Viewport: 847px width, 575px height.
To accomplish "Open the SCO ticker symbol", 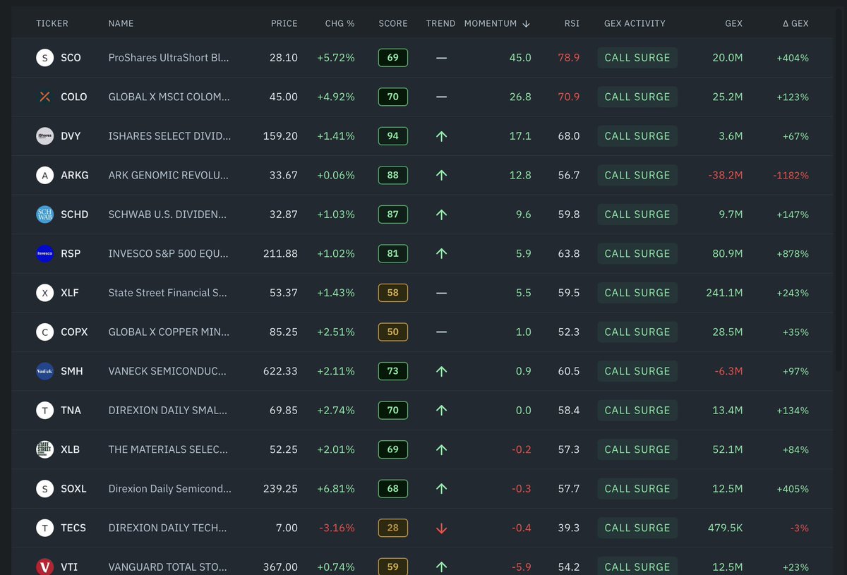I will [x=71, y=58].
